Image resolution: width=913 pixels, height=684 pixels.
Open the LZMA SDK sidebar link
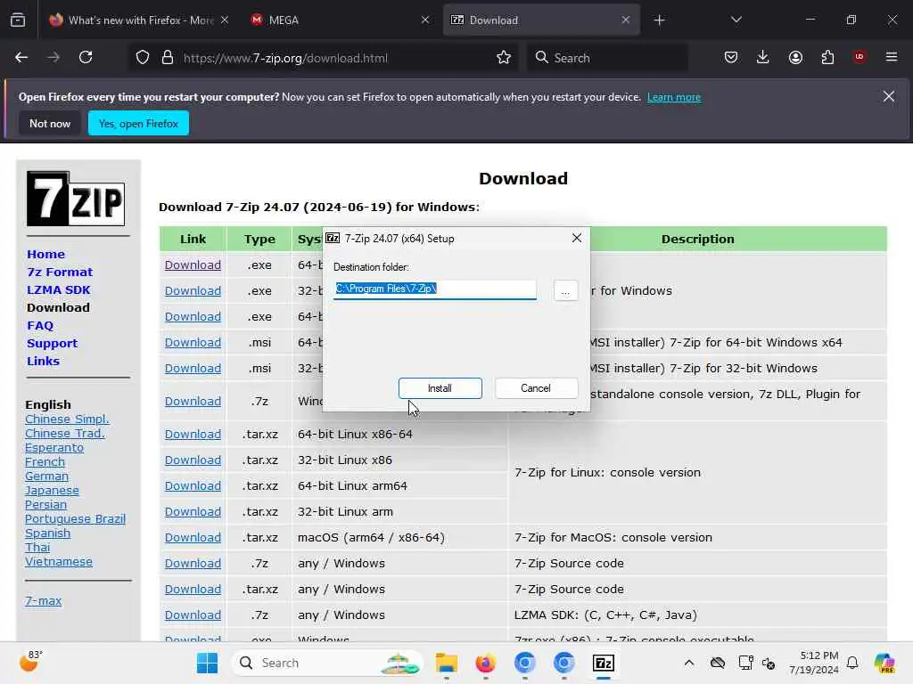(58, 289)
